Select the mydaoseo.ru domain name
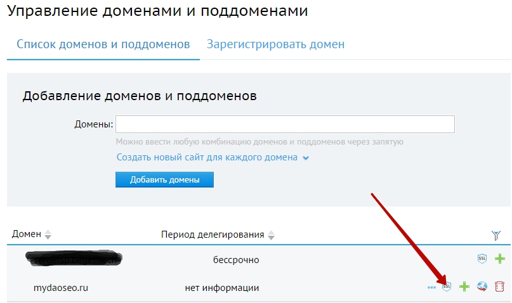The image size is (512, 303). tap(61, 288)
